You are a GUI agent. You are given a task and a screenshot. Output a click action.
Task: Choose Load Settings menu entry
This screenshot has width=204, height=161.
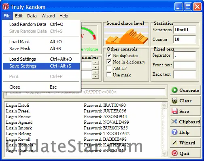[x=41, y=59]
